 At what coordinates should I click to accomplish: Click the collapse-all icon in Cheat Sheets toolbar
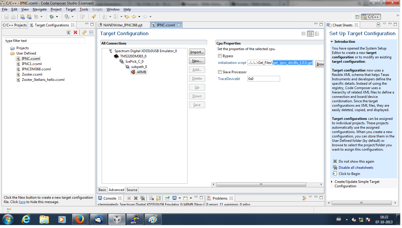378,25
